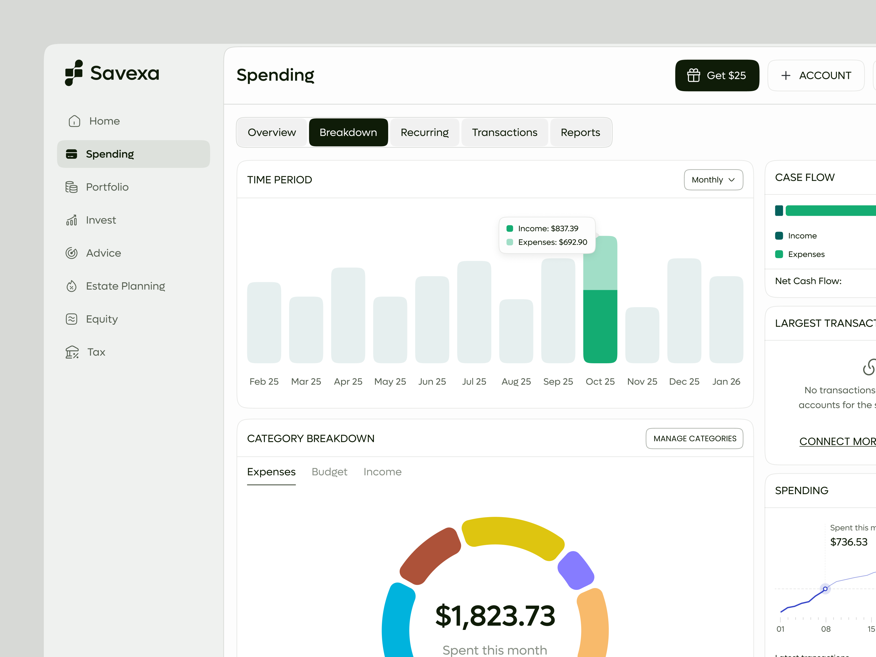Switch to the Recurring tab
This screenshot has height=657, width=876.
pos(424,132)
